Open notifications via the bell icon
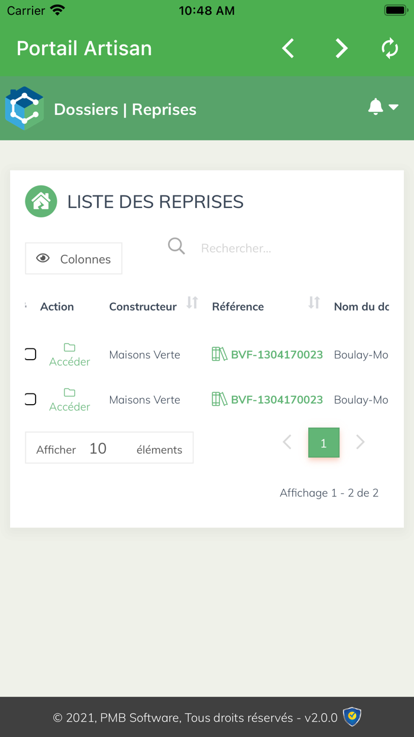 pyautogui.click(x=375, y=107)
